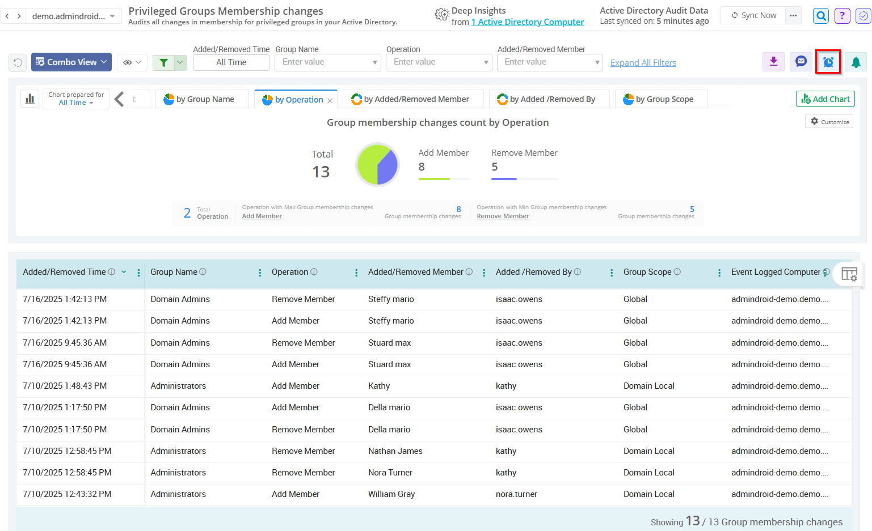The width and height of the screenshot is (872, 531).
Task: Toggle the green filter funnel icon
Action: click(165, 62)
